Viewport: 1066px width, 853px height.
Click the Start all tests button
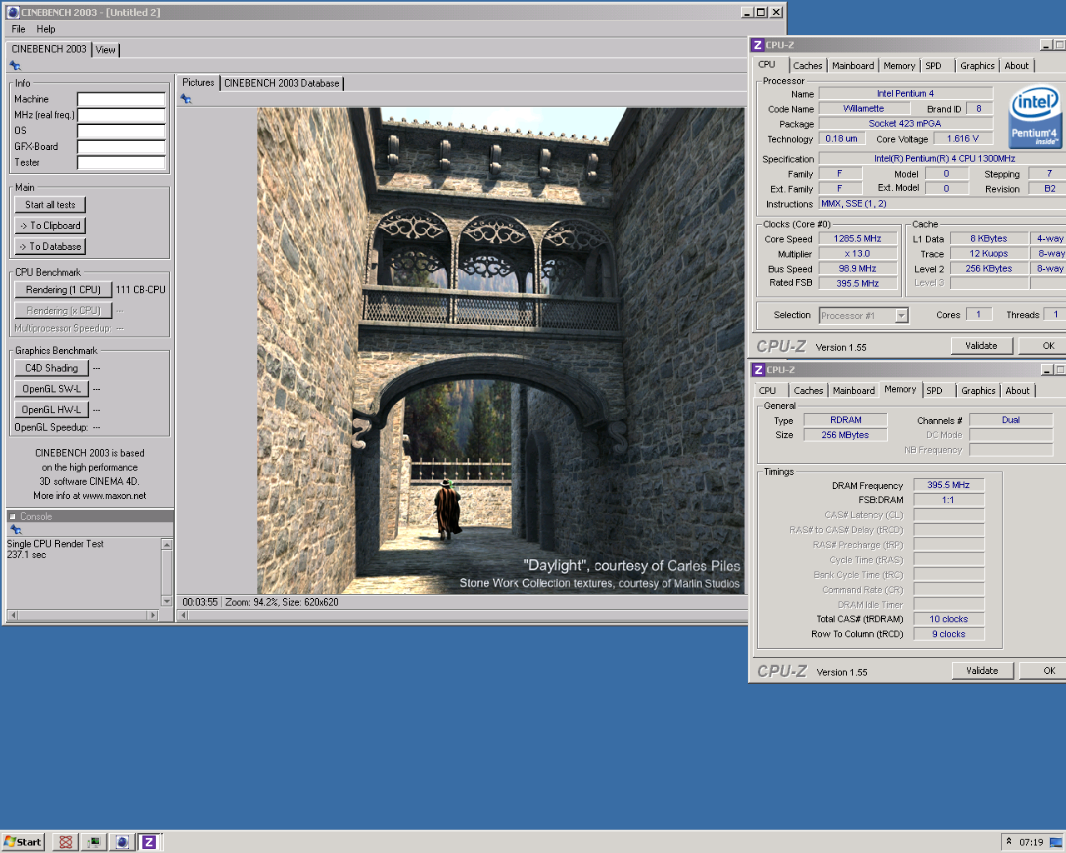click(50, 205)
